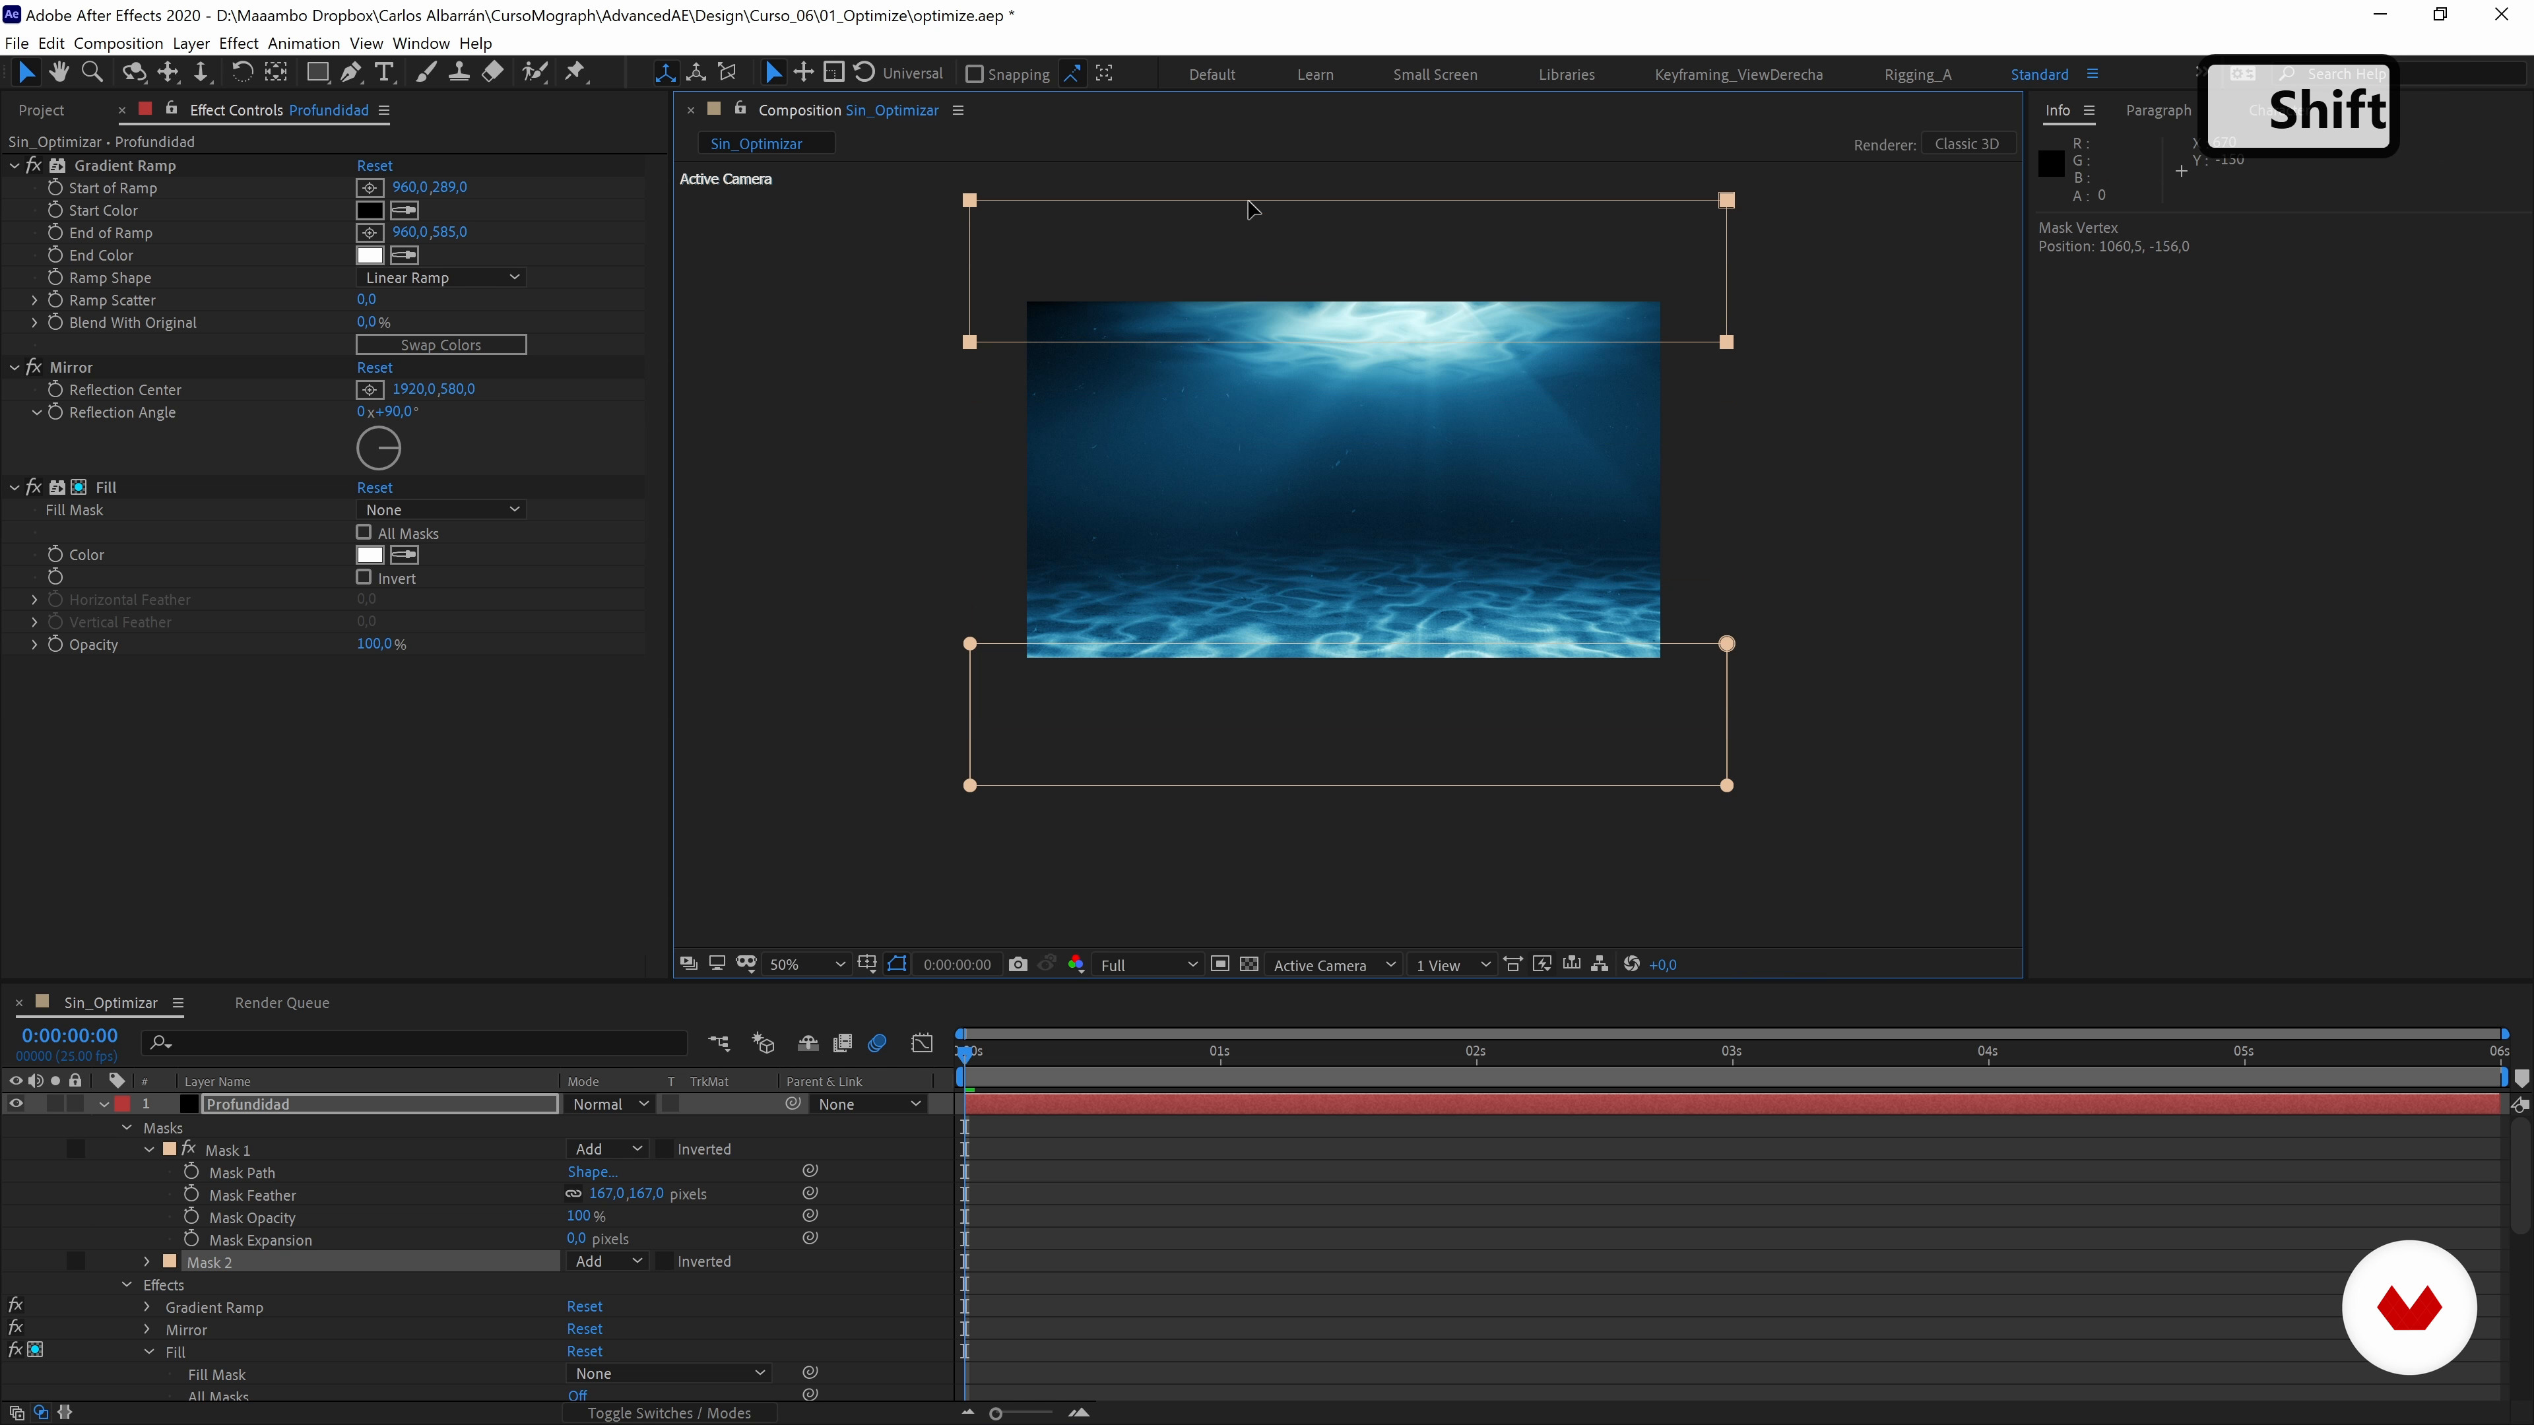Open the Effect menu
This screenshot has height=1425, width=2534.
238,44
